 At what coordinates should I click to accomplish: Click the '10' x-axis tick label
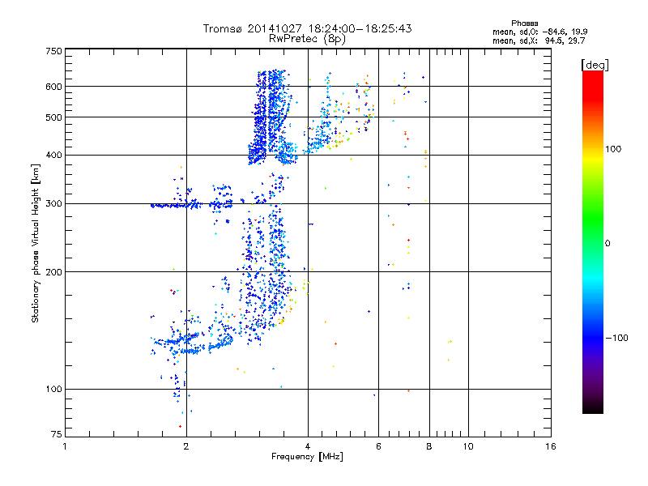point(468,446)
